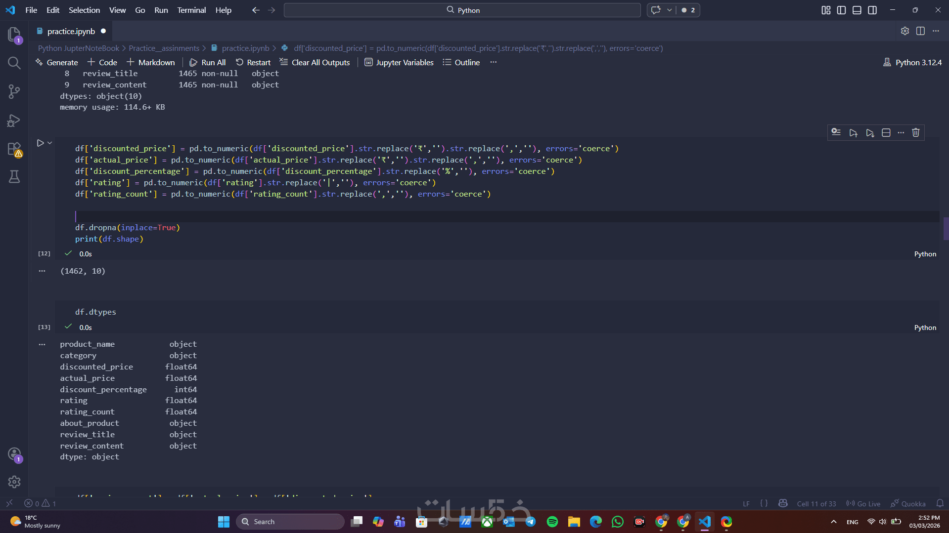This screenshot has width=949, height=533.
Task: Open the Testing flask view
Action: [14, 177]
